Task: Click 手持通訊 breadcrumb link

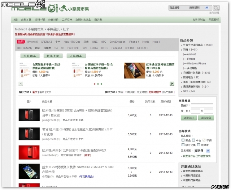Action: pyautogui.click(x=53, y=29)
